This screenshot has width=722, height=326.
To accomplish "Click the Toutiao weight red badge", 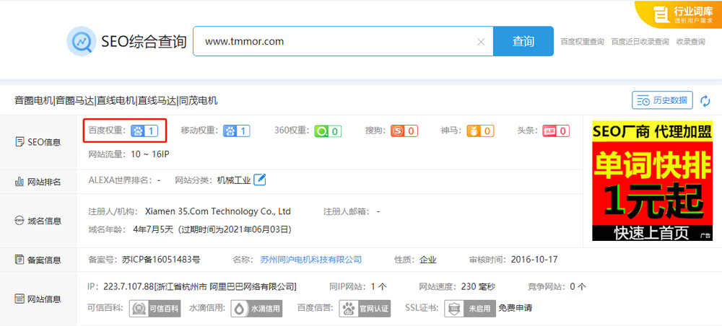I will [555, 131].
